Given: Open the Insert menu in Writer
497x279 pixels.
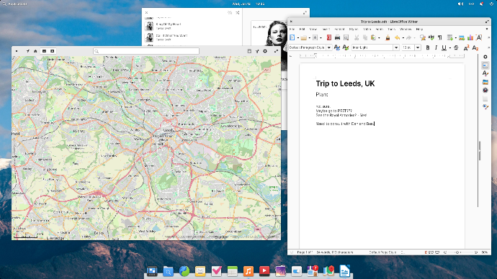Looking at the screenshot, I should pos(326,29).
